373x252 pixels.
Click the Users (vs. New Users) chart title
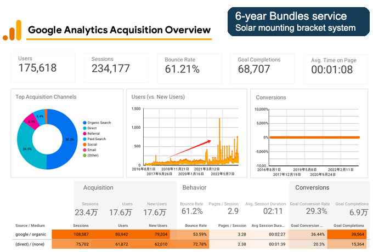coord(158,97)
